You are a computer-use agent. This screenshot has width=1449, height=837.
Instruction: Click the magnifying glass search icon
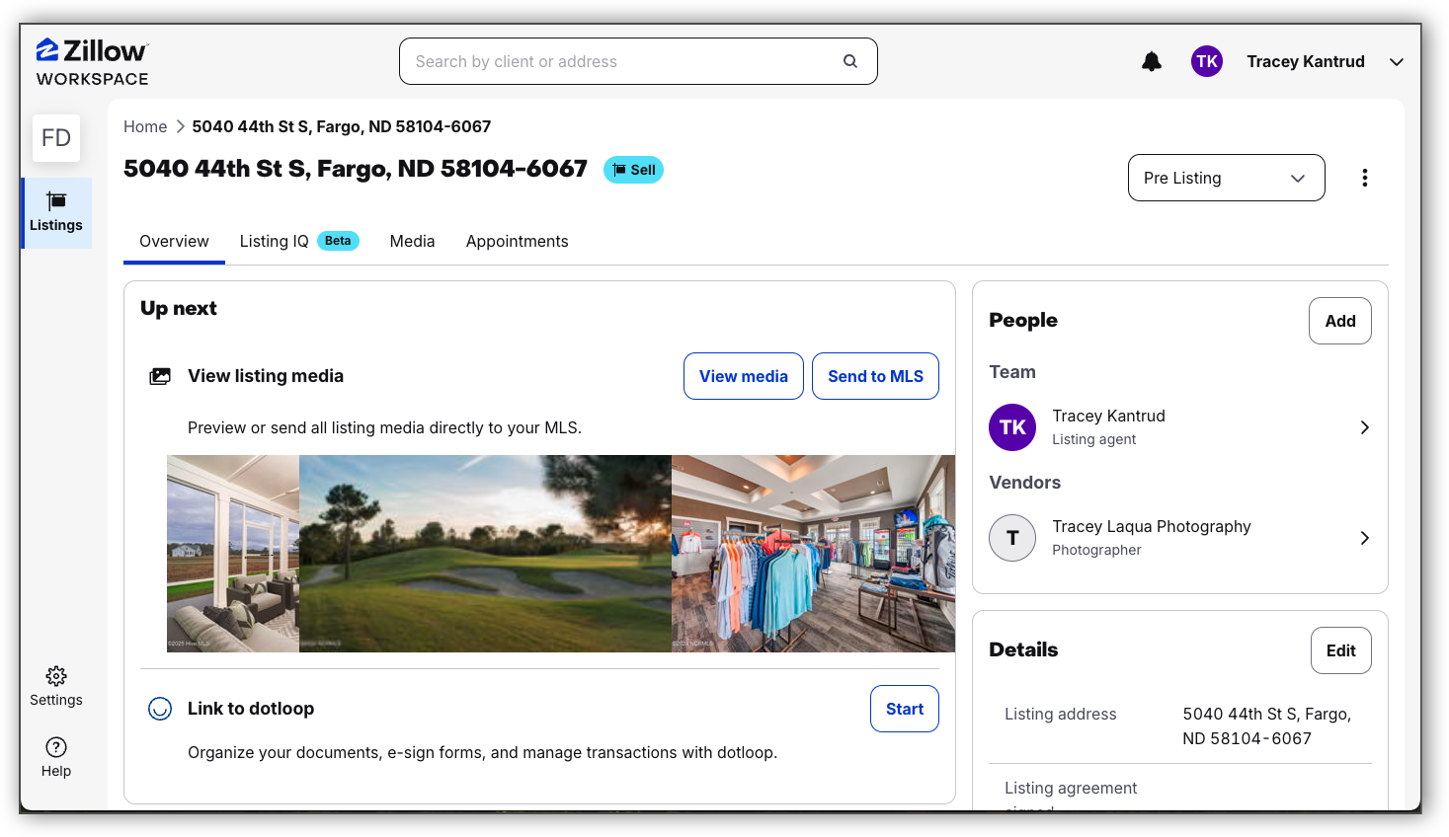[x=849, y=60]
